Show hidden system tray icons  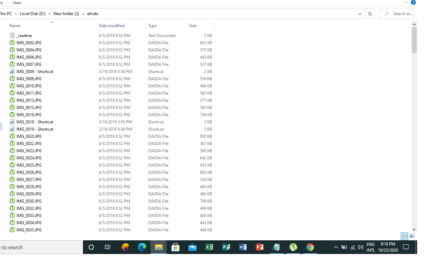point(336,247)
